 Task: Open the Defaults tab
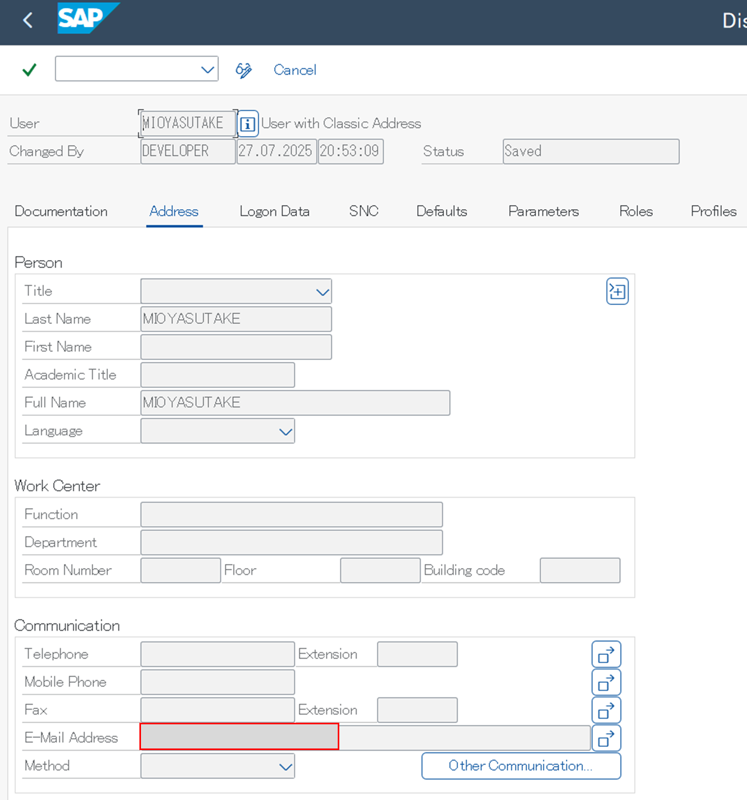point(442,211)
